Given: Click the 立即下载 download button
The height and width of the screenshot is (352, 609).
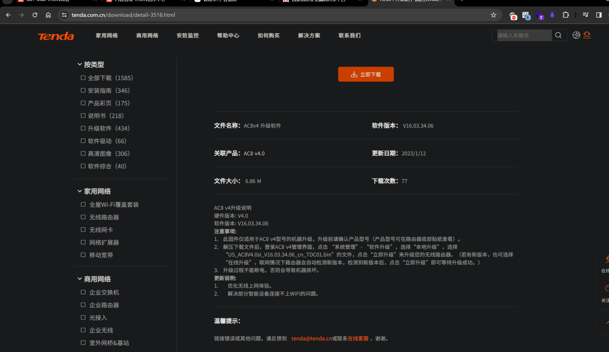Looking at the screenshot, I should pos(366,74).
